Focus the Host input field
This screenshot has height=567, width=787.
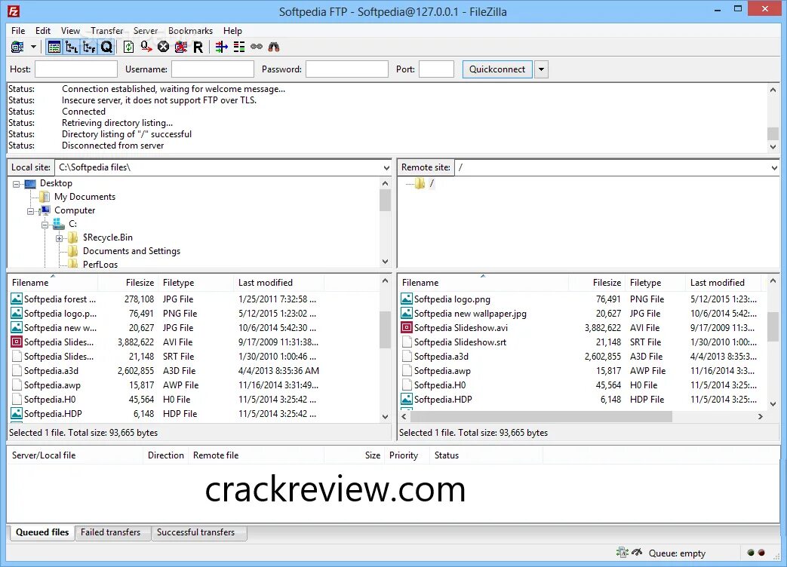coord(76,69)
